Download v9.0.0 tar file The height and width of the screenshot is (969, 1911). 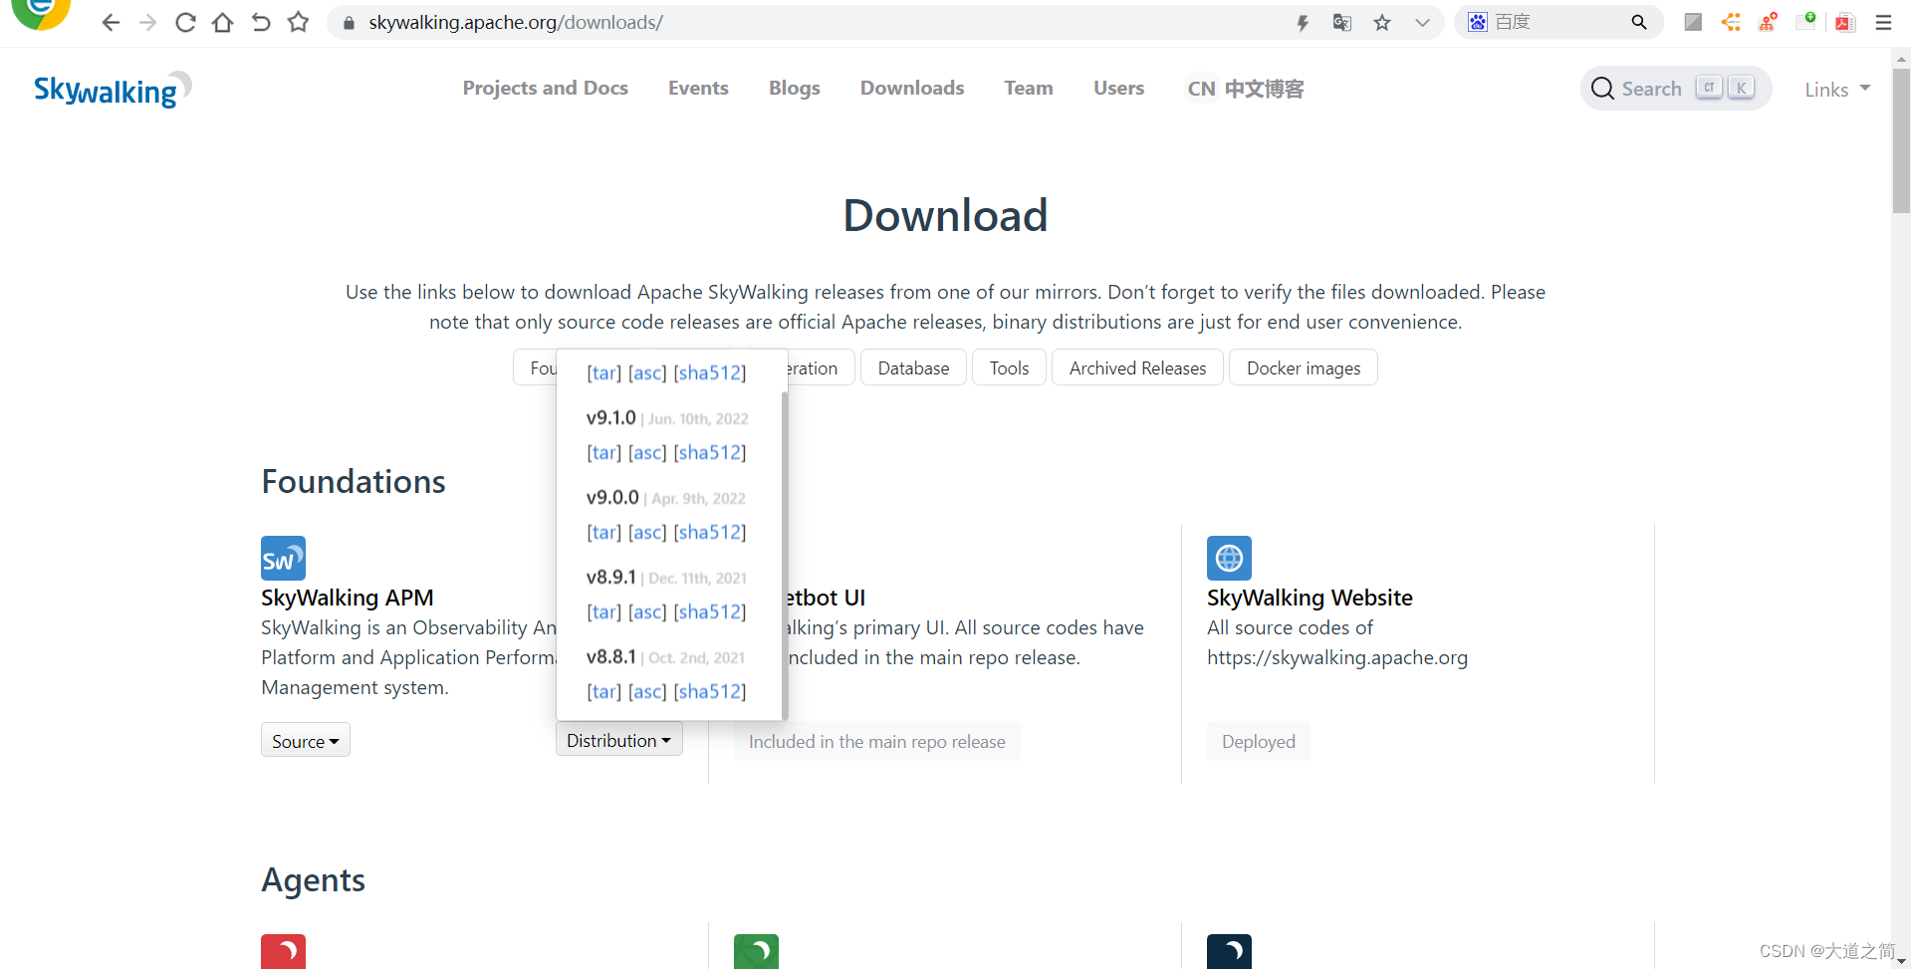coord(603,532)
